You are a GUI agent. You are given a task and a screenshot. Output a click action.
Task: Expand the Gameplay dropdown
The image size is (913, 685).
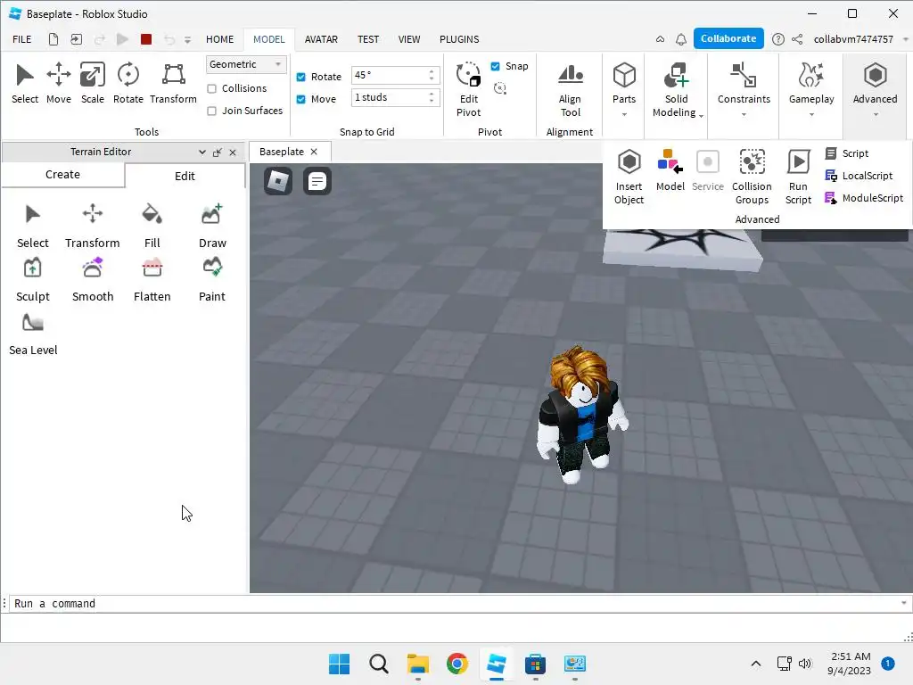tap(811, 115)
